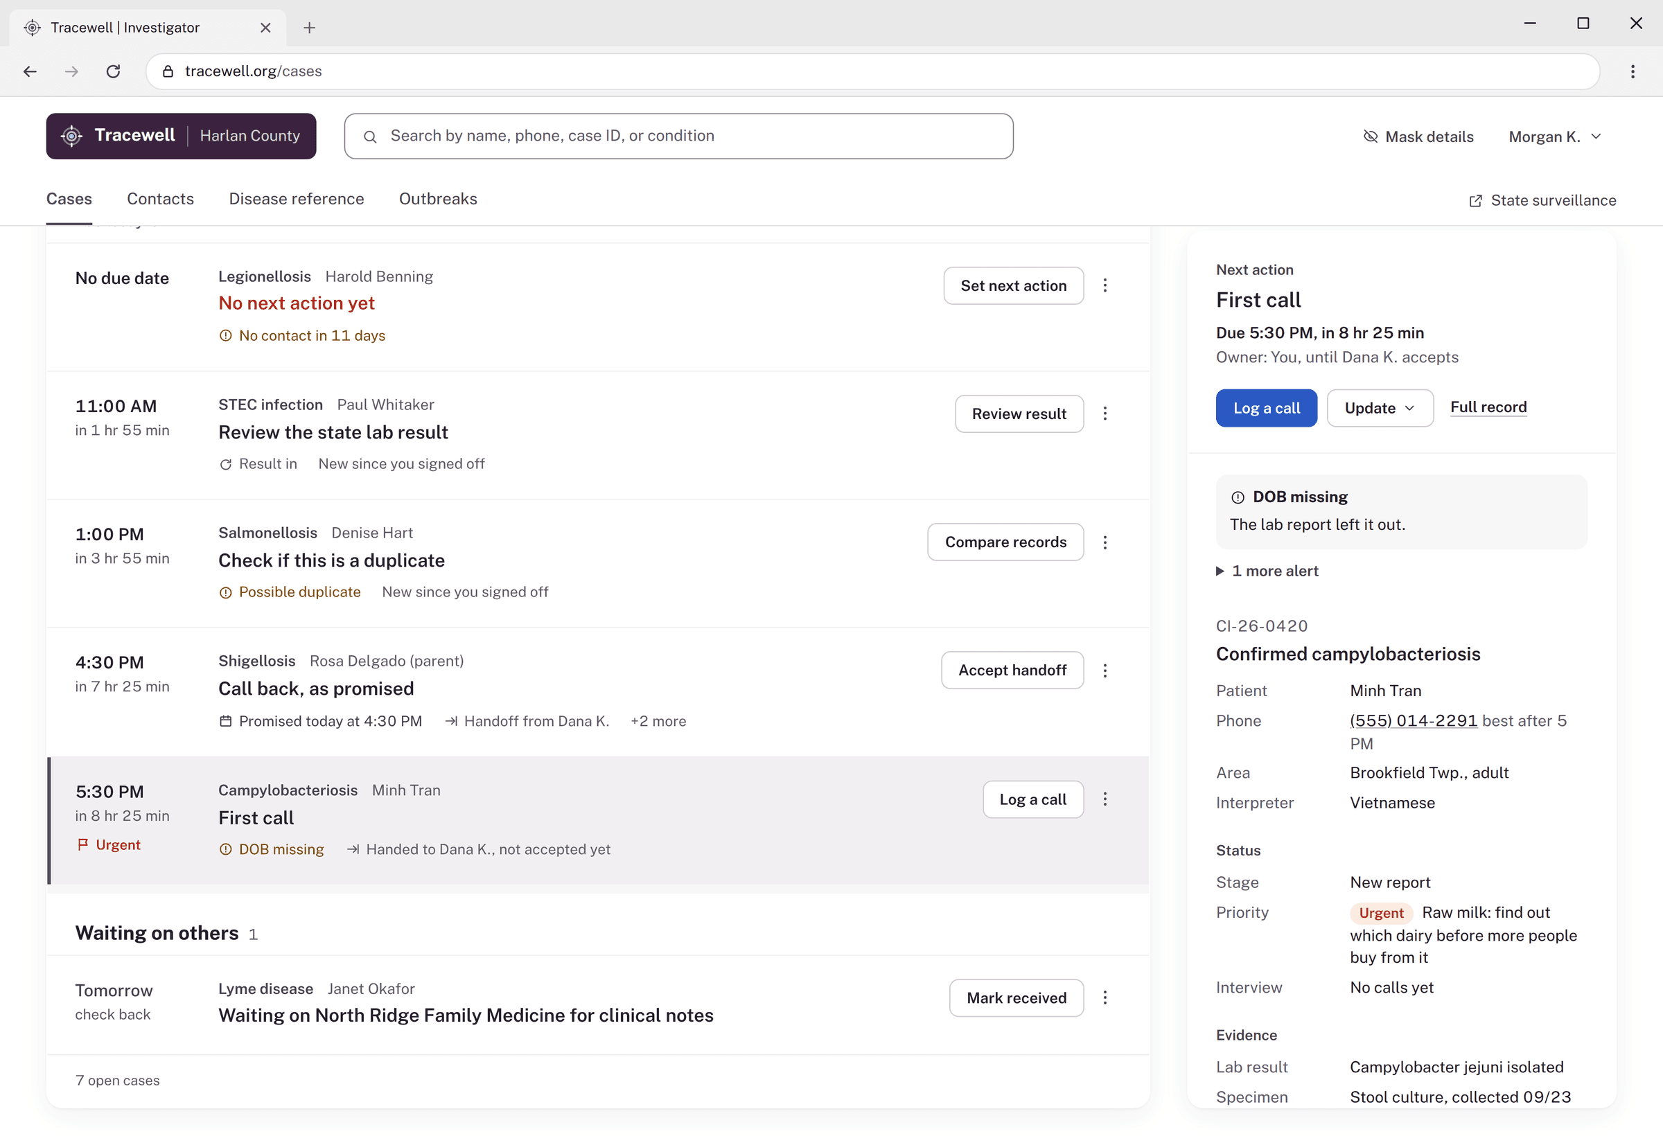Open the browser's three-dot menu
The height and width of the screenshot is (1136, 1663).
pos(1633,71)
